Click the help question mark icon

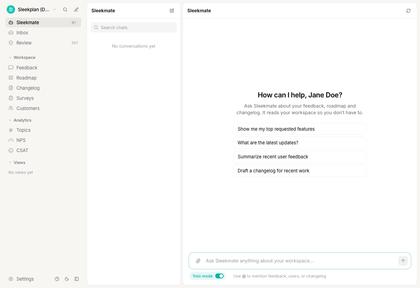point(57,279)
